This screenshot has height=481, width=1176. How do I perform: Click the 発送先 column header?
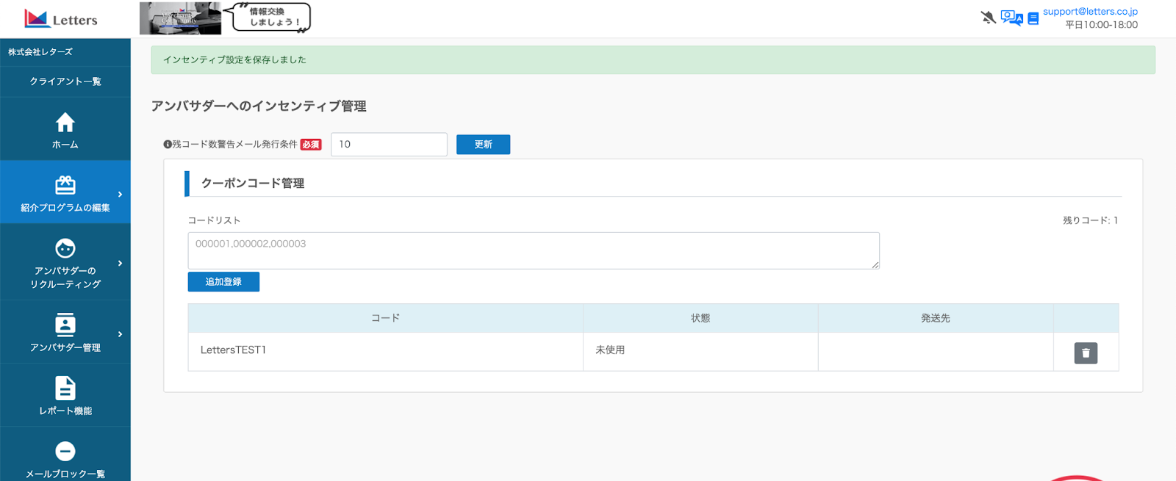click(x=936, y=318)
